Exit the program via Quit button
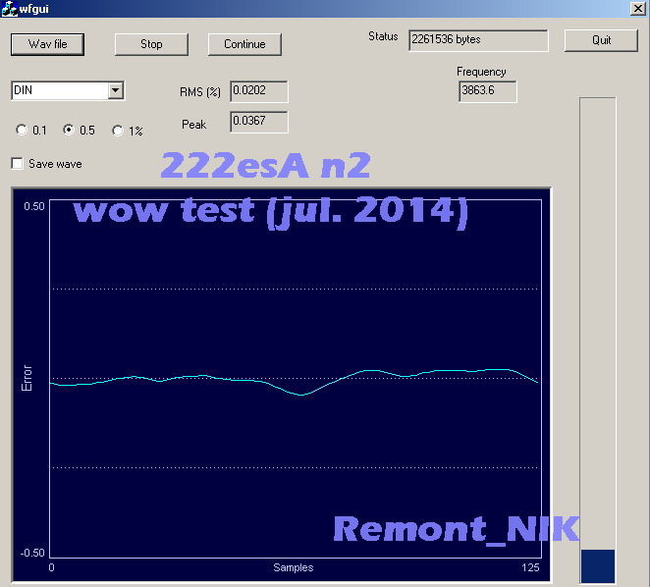Viewport: 650px width, 587px height. [601, 40]
